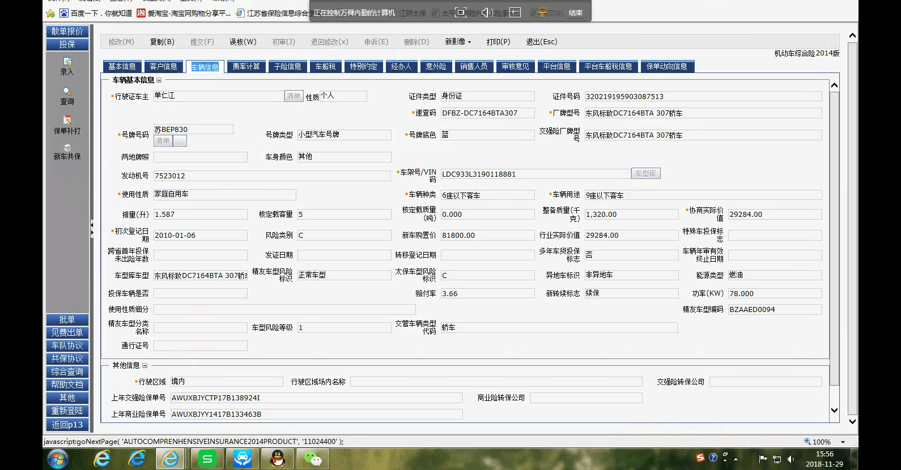This screenshot has width=901, height=470.
Task: Switch to the 车船税 tab
Action: (325, 67)
